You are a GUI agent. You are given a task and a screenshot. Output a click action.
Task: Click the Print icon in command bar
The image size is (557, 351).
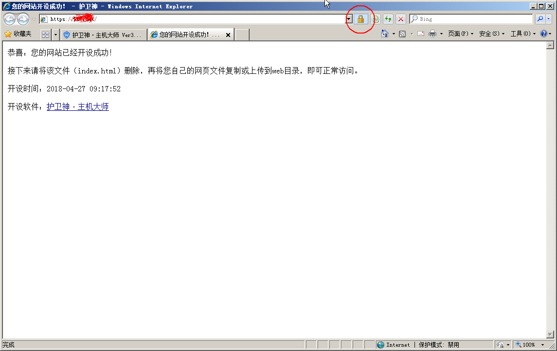[432, 34]
